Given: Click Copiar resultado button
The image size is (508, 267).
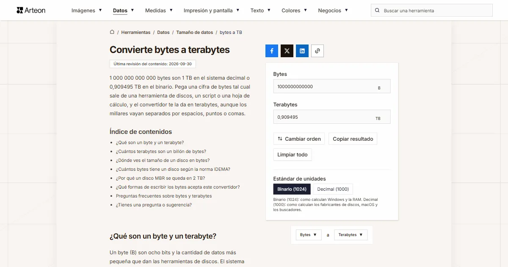Looking at the screenshot, I should point(353,139).
